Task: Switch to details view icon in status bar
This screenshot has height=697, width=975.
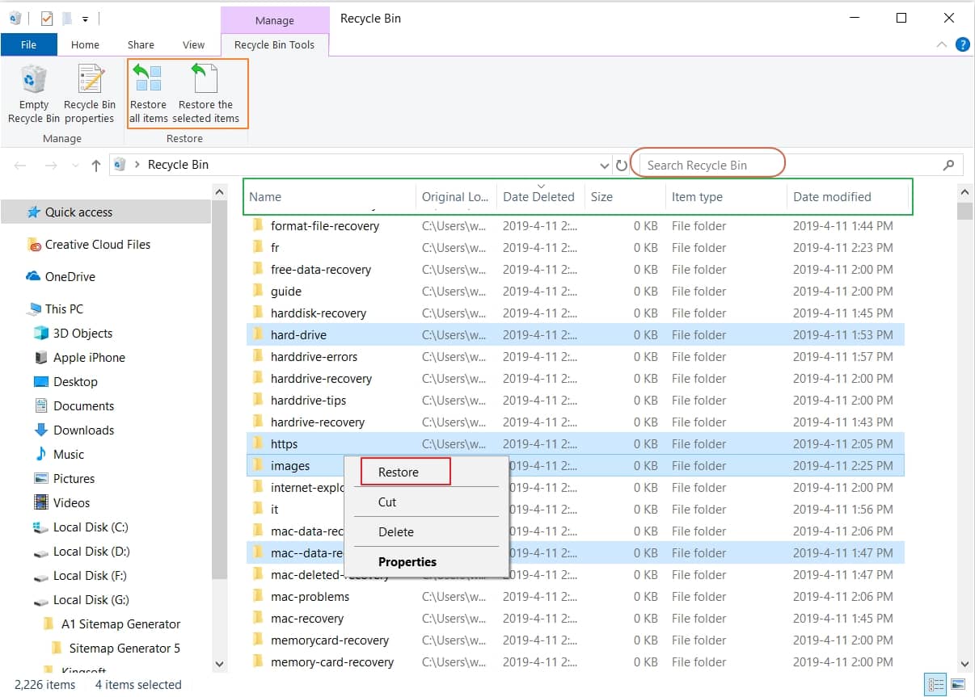Action: (935, 684)
